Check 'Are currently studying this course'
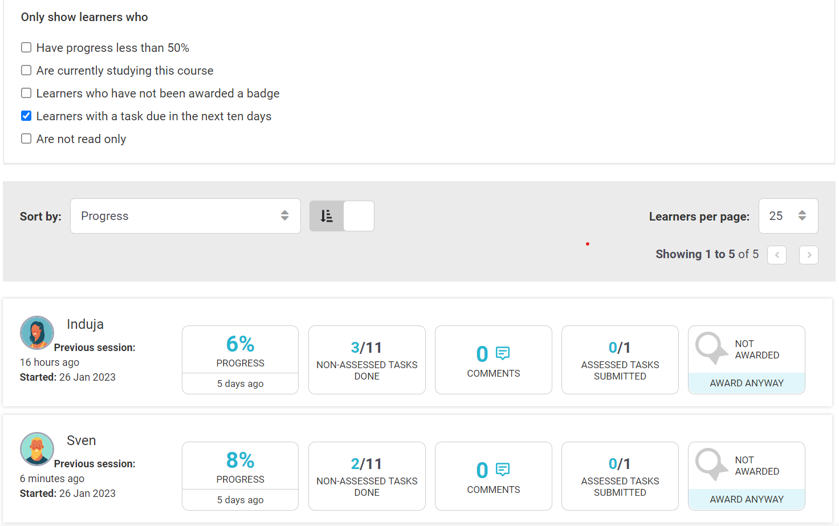Screen dimensions: 839x526 (x=26, y=70)
